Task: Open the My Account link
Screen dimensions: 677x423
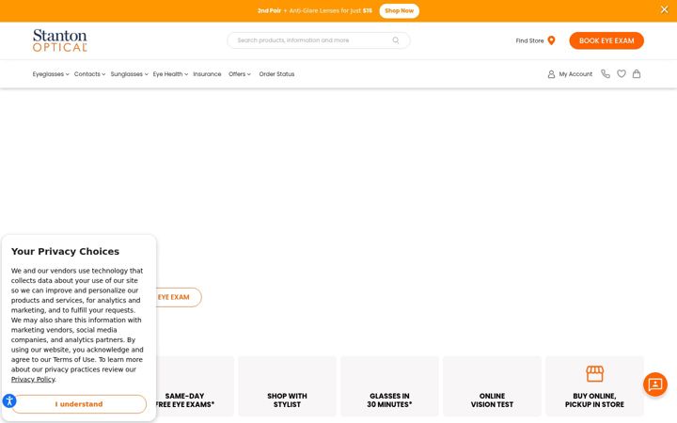Action: coord(575,74)
